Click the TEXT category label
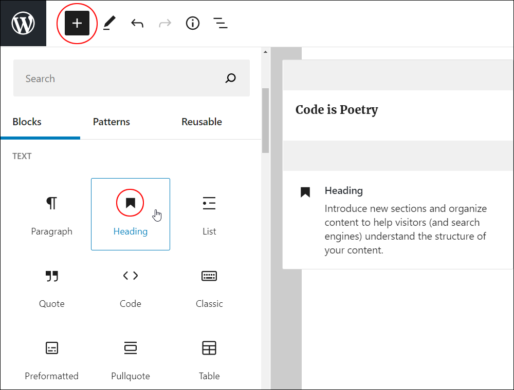 pyautogui.click(x=22, y=156)
